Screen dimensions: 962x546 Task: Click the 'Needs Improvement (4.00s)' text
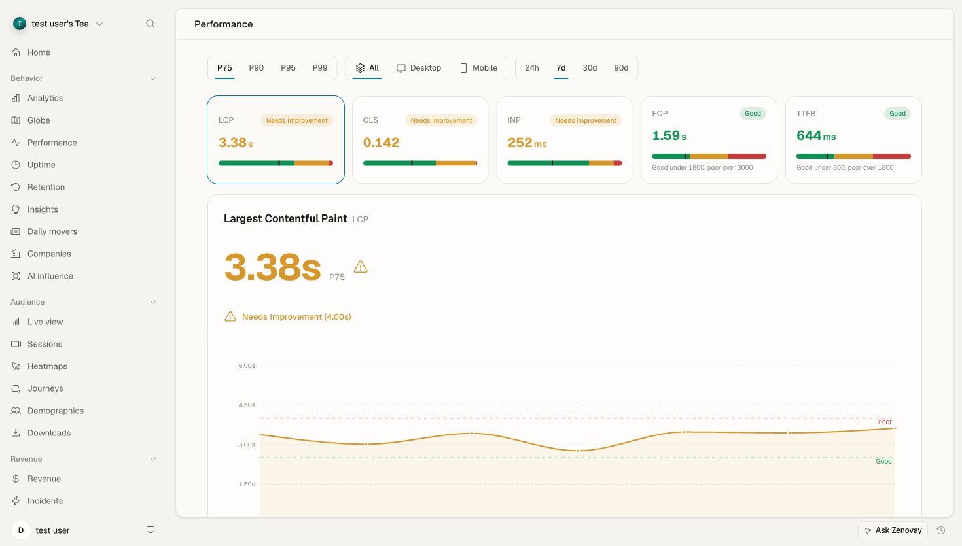[296, 316]
